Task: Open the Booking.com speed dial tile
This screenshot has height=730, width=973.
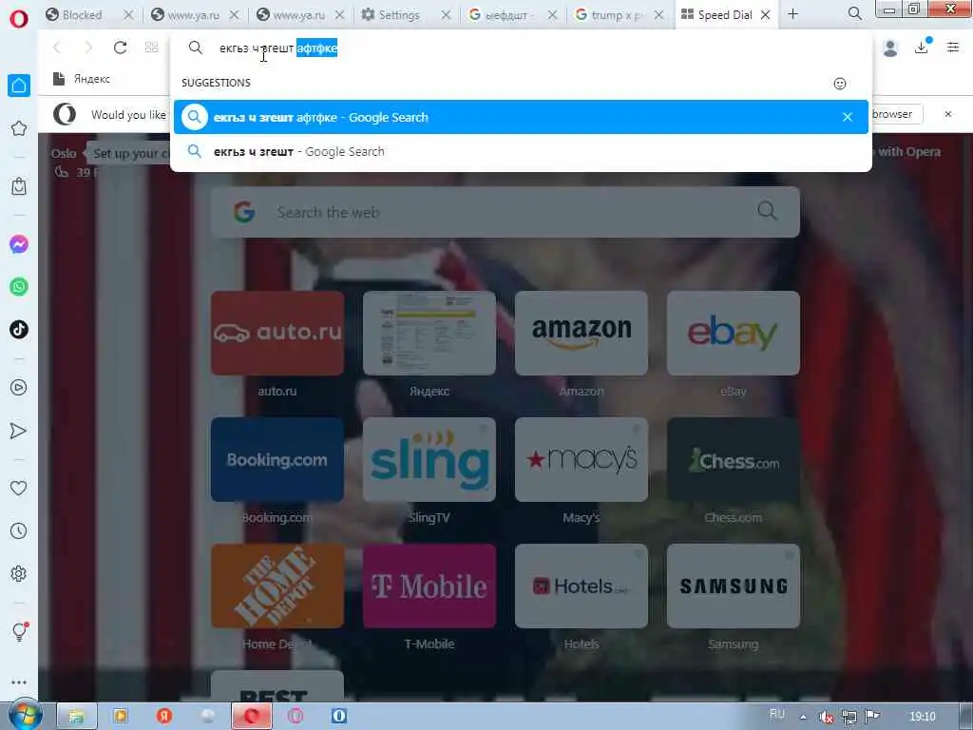Action: point(277,459)
